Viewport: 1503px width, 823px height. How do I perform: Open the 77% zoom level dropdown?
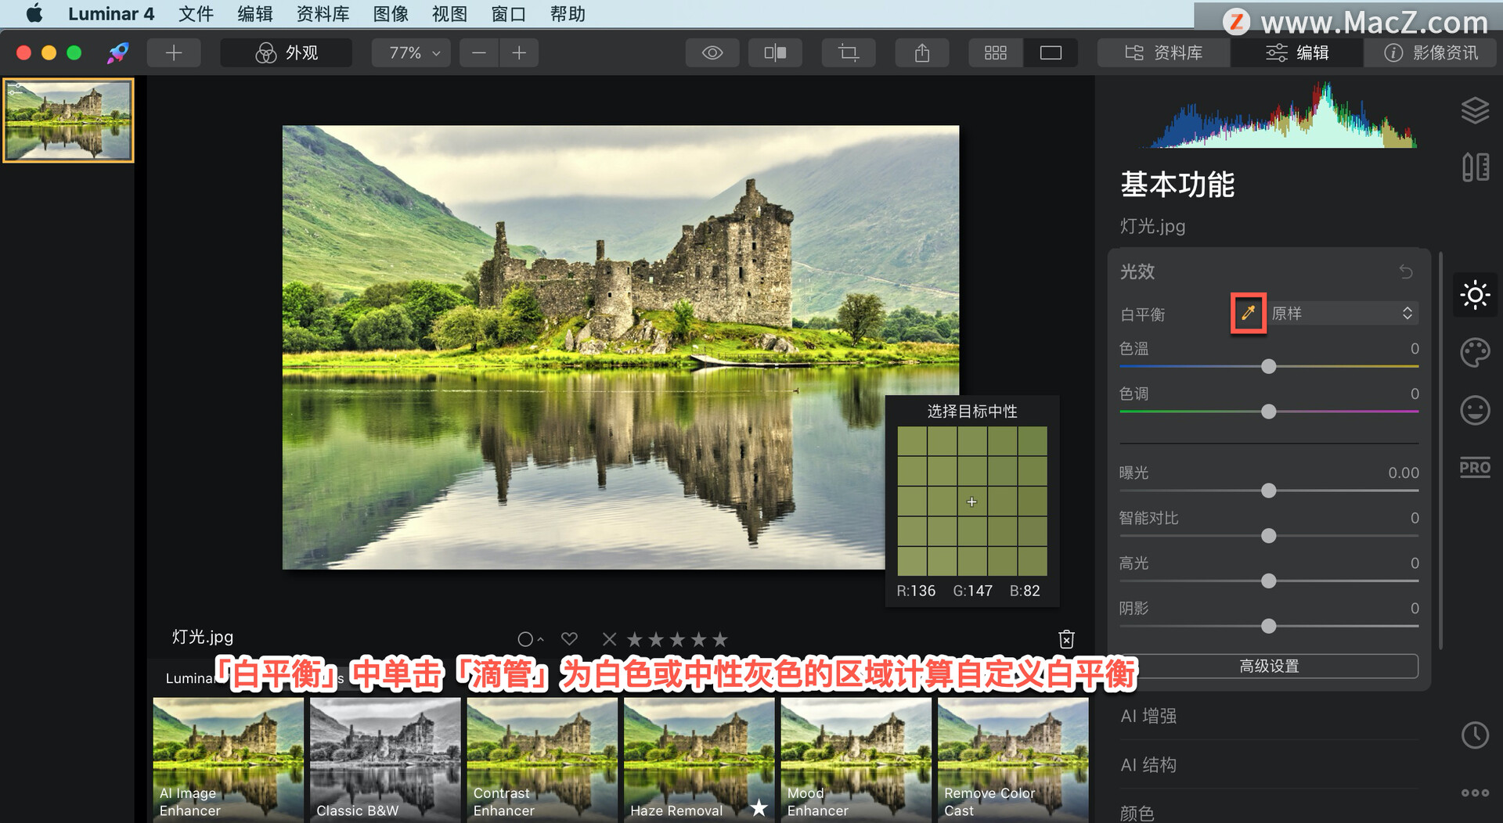(410, 52)
